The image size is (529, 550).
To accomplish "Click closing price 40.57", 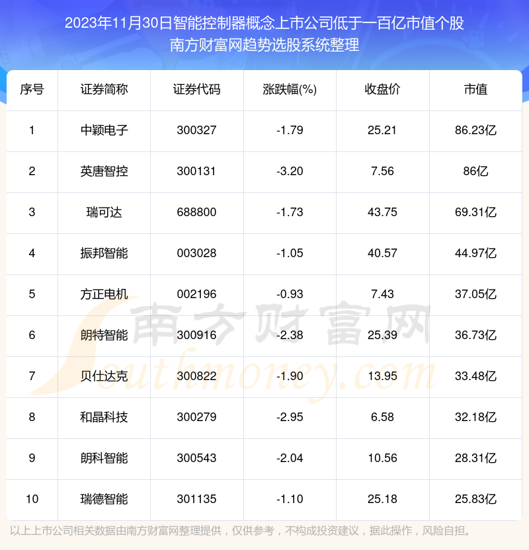I will [x=382, y=254].
